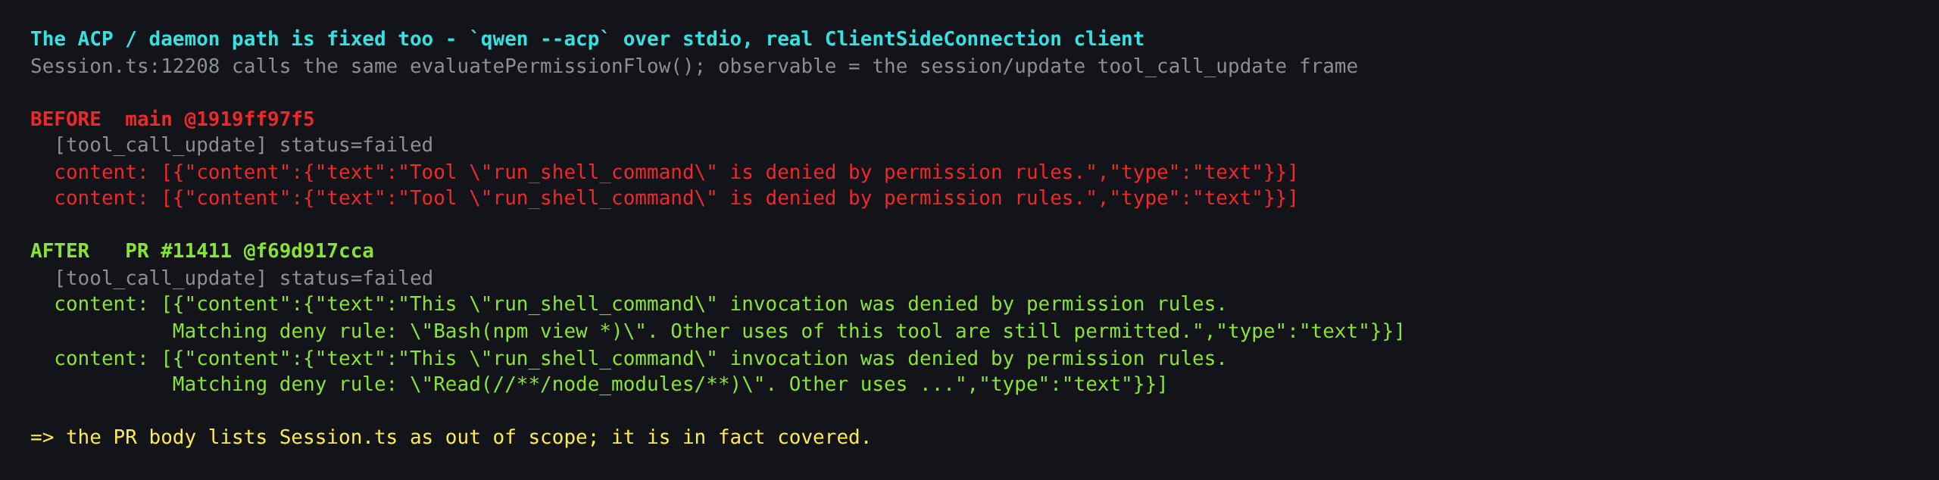
Task: Click the first [tool_call_update] status=failed line
Action: click(x=243, y=145)
